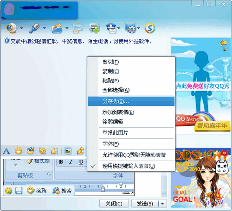Expand the voice call dropdown arrow
The image size is (232, 211).
coord(44,28)
